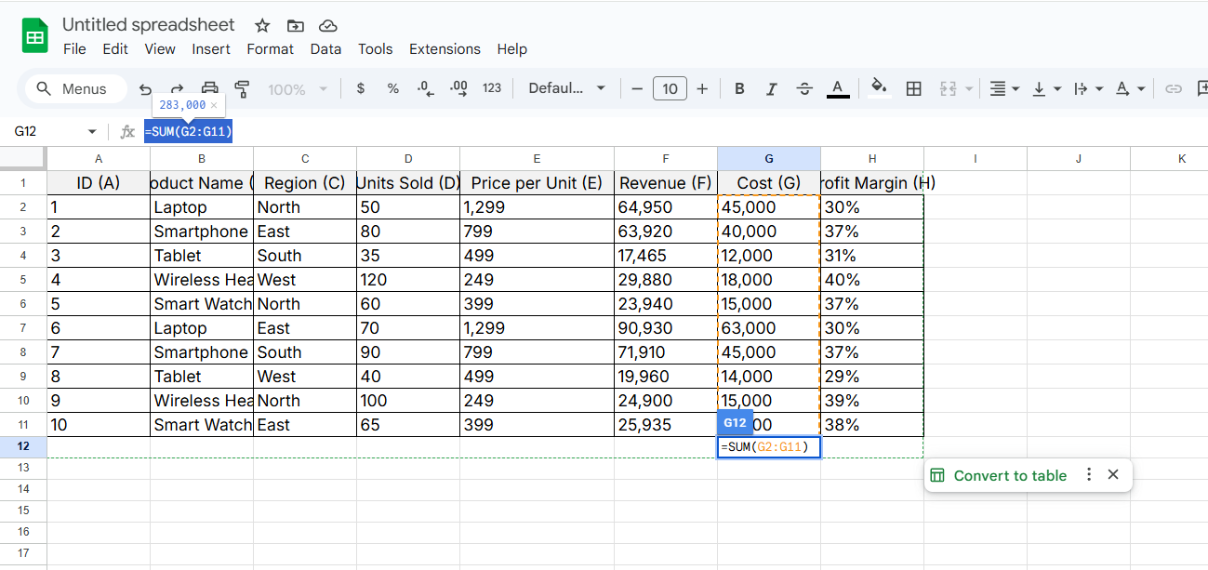The height and width of the screenshot is (570, 1208).
Task: Toggle bold formatting
Action: 739,88
